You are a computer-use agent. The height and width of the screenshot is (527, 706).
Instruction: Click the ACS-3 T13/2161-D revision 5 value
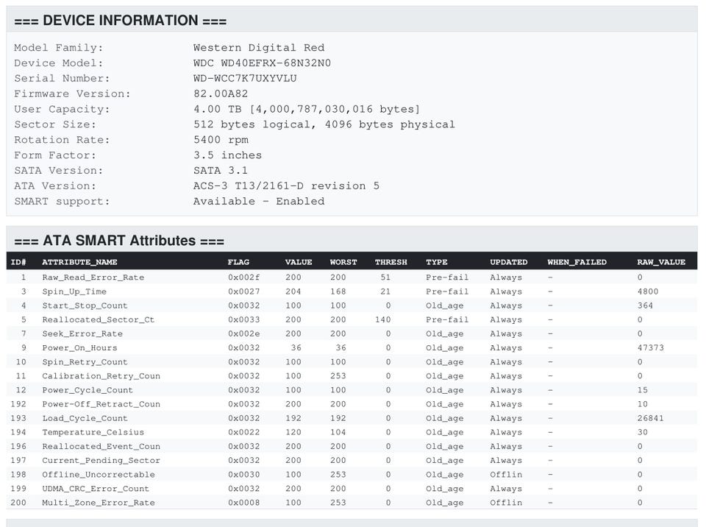286,185
